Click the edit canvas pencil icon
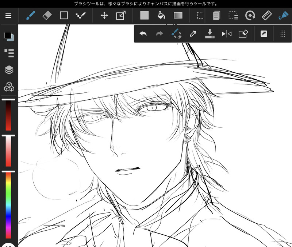Screen dimensions: 292x247 pos(243,34)
